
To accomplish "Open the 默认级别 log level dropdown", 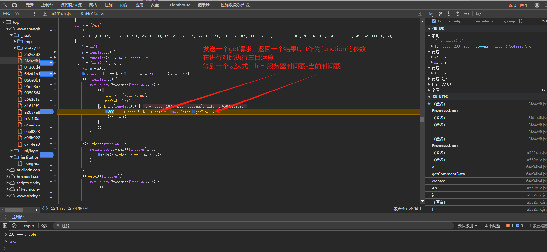I will [x=467, y=226].
